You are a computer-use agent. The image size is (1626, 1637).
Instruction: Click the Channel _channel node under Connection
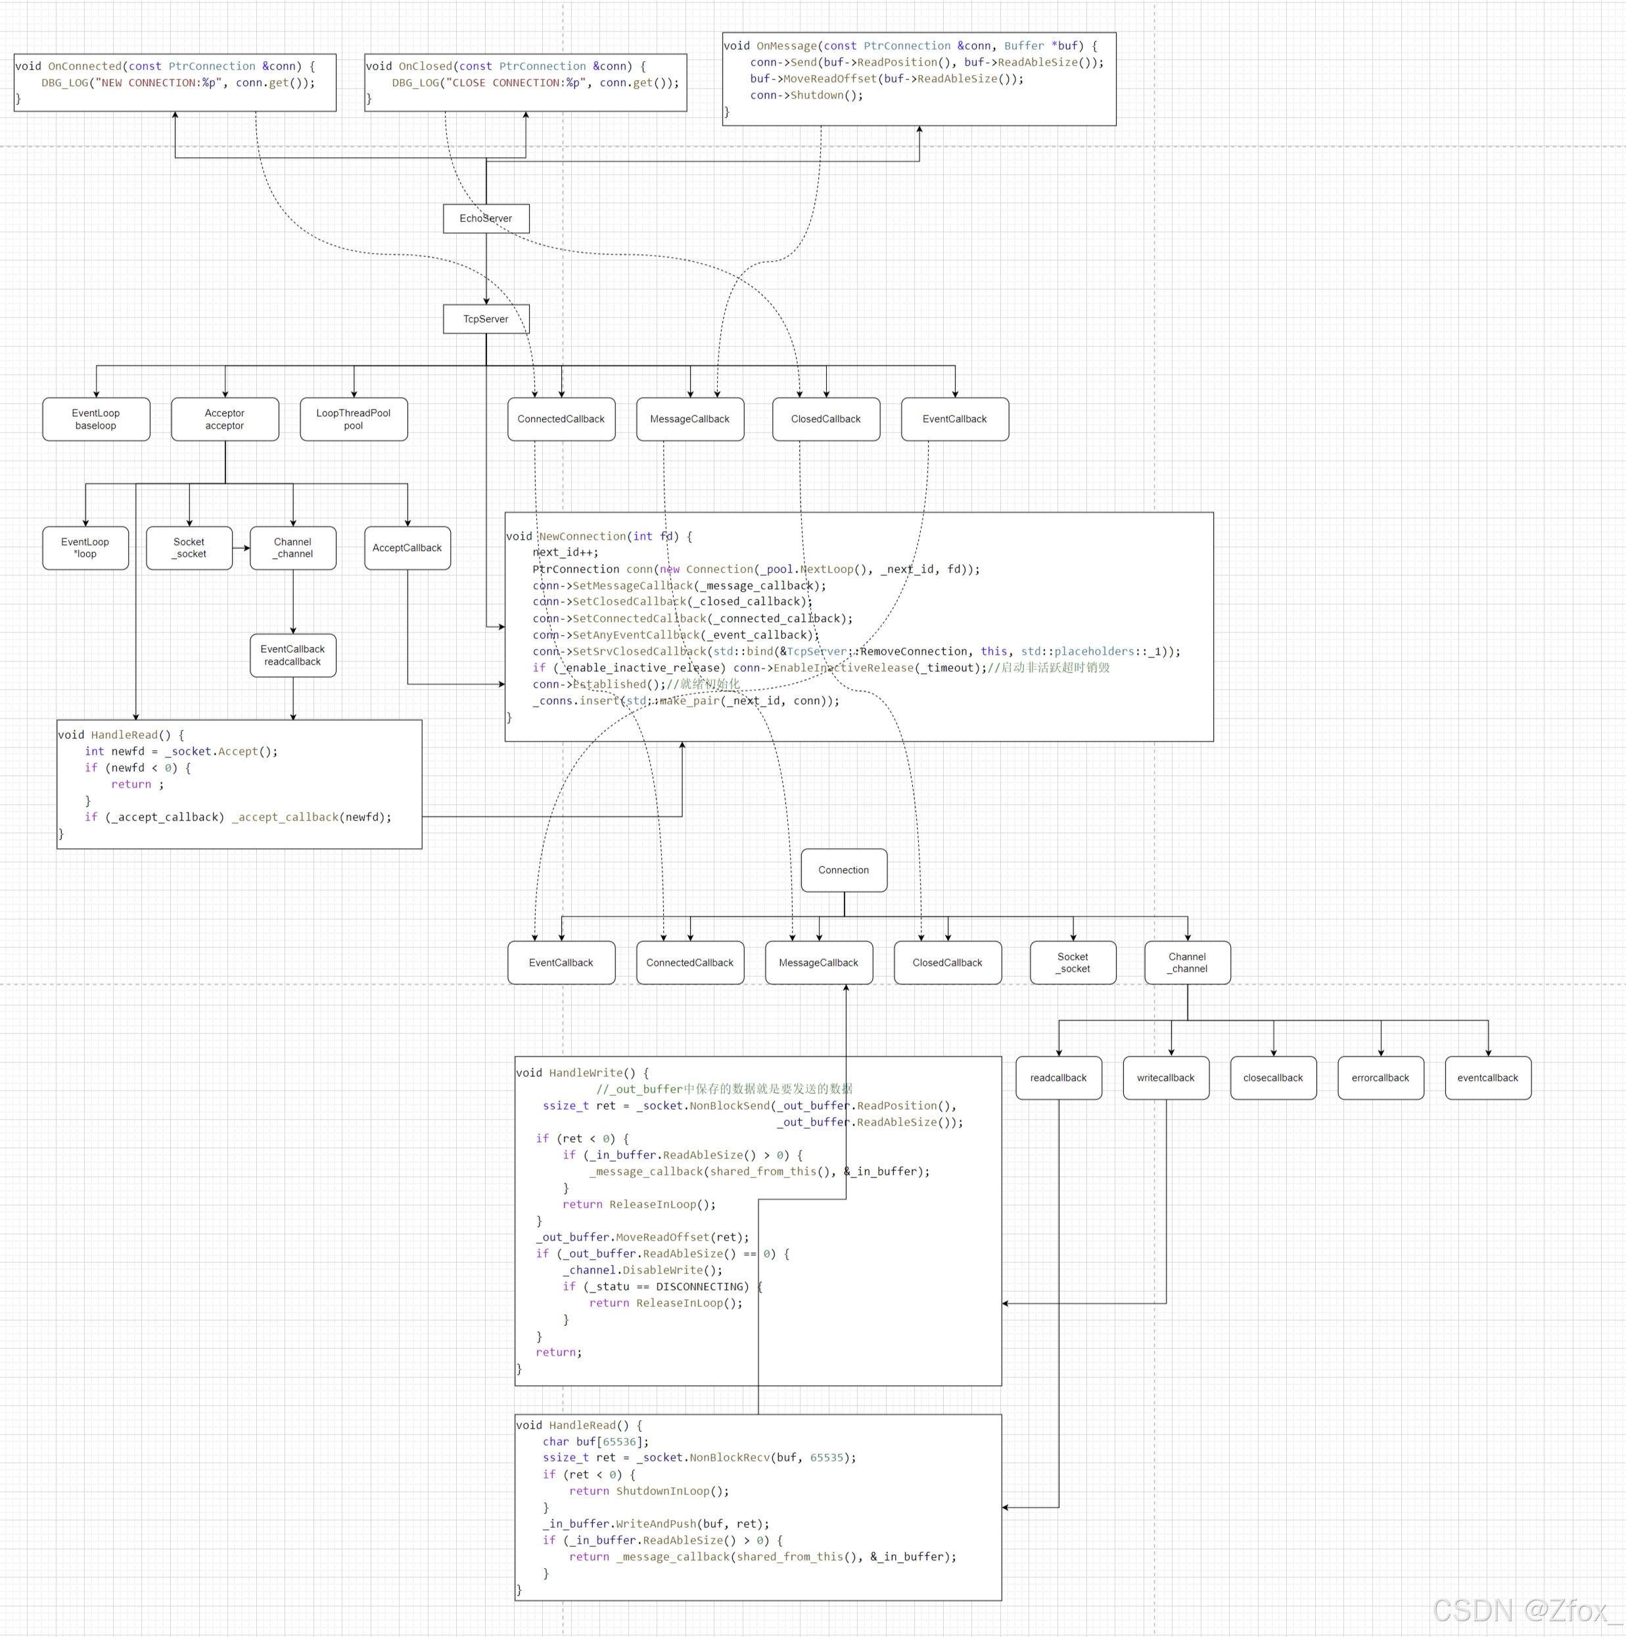pos(1188,962)
